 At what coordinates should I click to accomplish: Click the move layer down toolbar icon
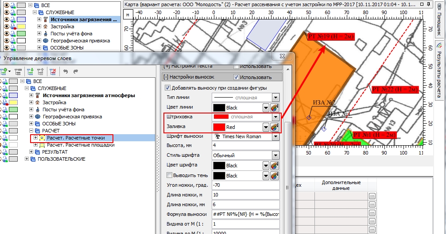pos(30,72)
